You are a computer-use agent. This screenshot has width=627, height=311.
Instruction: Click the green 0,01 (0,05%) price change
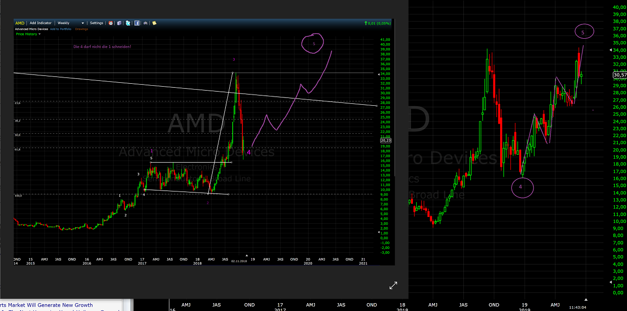(x=377, y=23)
